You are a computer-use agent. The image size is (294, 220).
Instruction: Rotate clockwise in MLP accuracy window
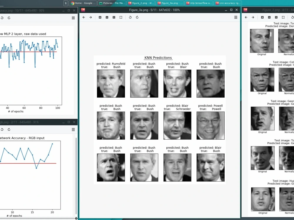9,18
